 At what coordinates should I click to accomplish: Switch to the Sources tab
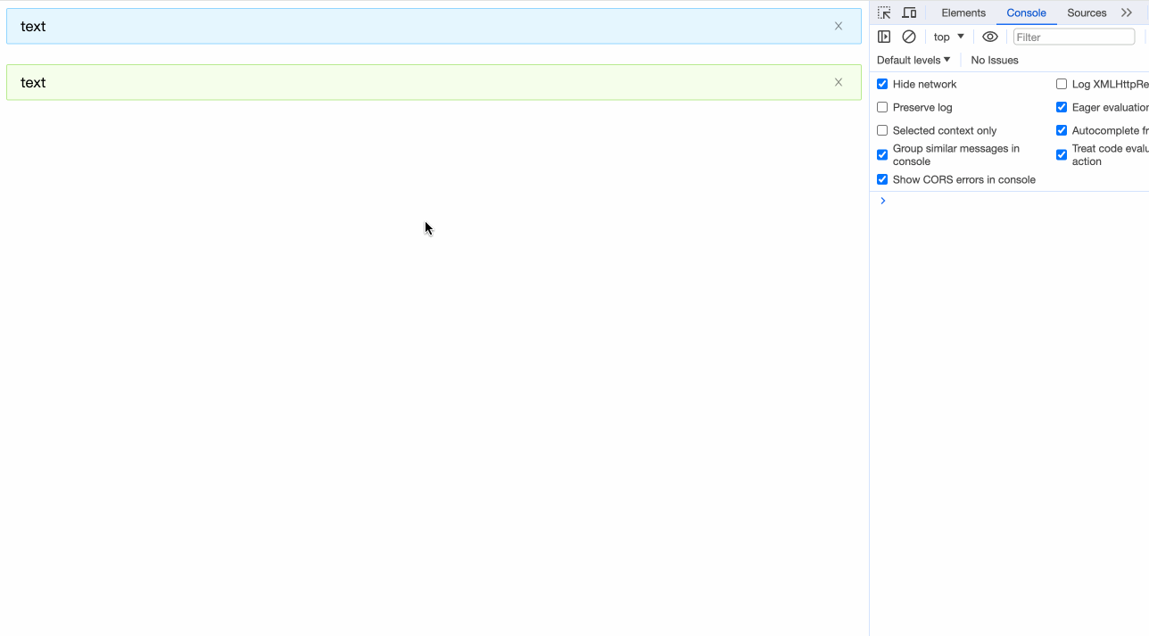(1087, 12)
